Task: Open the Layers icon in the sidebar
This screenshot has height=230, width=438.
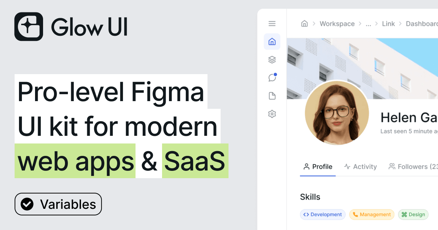Action: 272,60
